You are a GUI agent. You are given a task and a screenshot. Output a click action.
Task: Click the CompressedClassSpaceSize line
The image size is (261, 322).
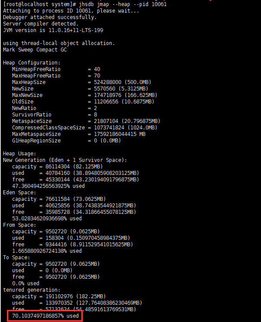tap(84, 128)
